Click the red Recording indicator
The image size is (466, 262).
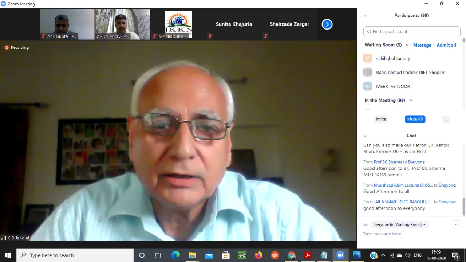coord(16,47)
